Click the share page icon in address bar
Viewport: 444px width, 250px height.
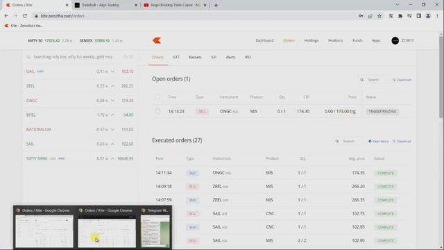click(x=370, y=16)
